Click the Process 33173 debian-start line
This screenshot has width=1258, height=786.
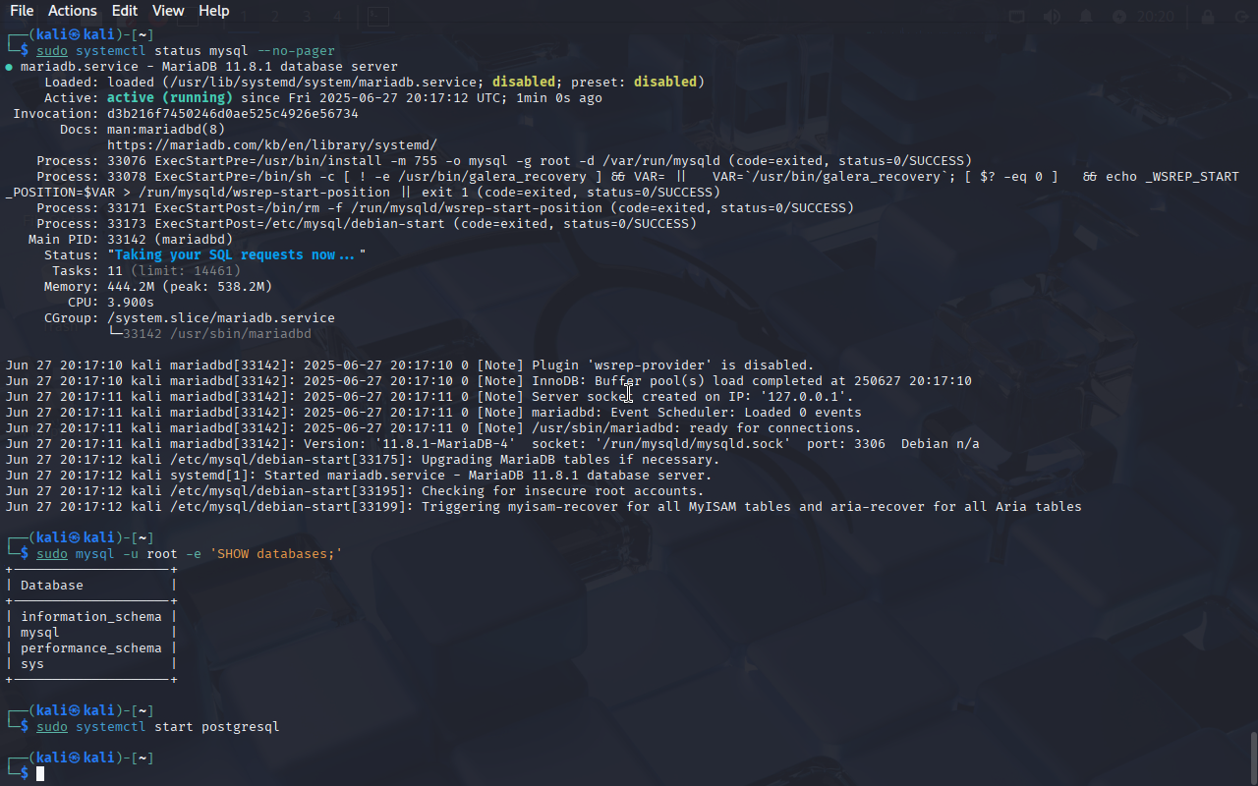[367, 224]
